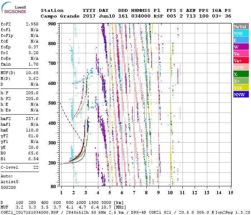
Task: Click the foF1 N/A value
Action: click(34, 30)
